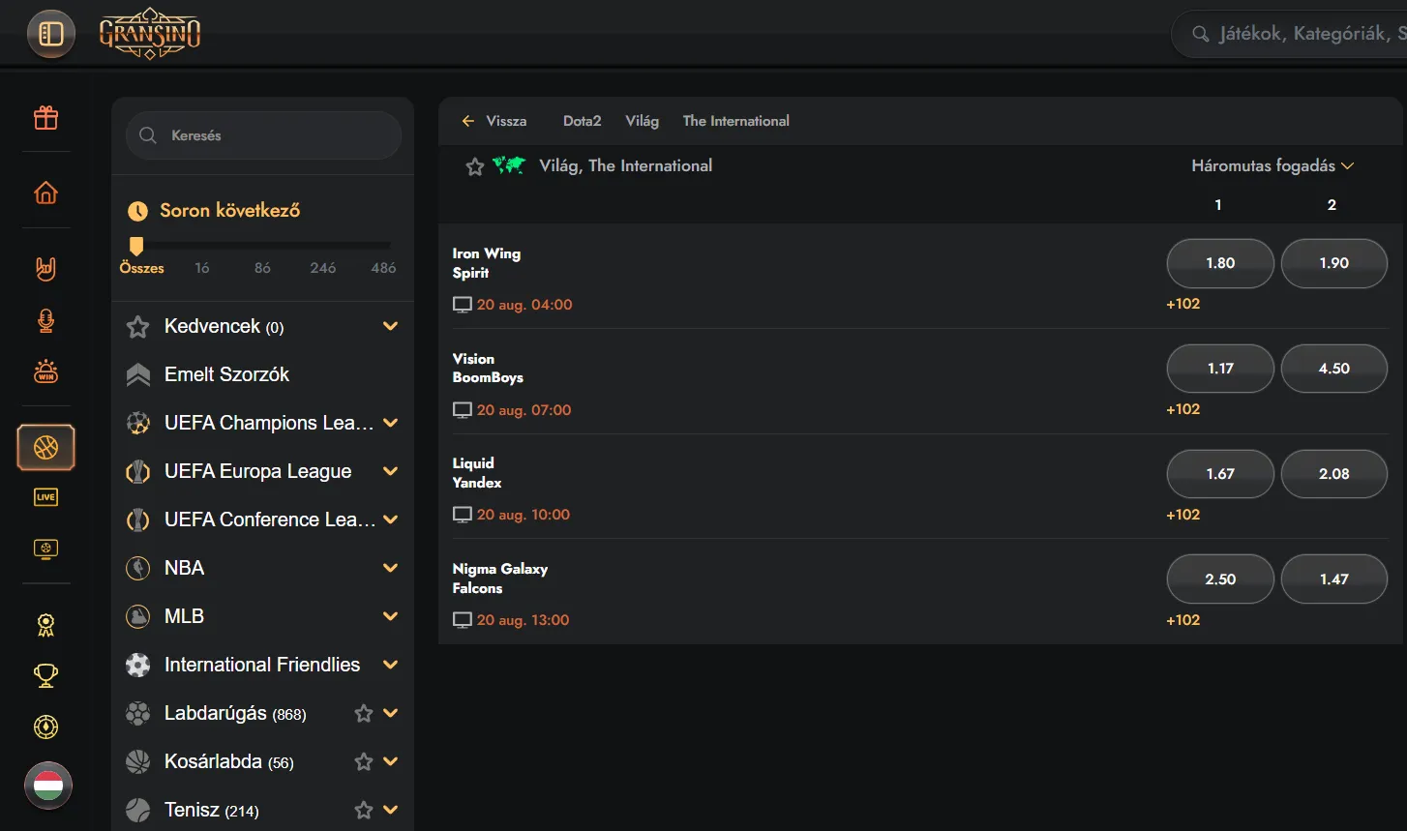Bet on Falcons at odds 1.47
Screen dimensions: 1407x831
[x=1334, y=579]
